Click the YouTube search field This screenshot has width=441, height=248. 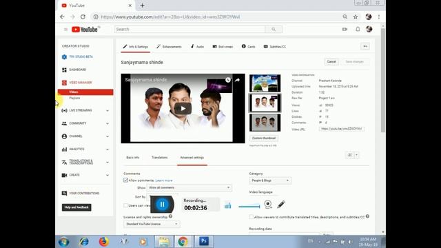pyautogui.click(x=190, y=29)
